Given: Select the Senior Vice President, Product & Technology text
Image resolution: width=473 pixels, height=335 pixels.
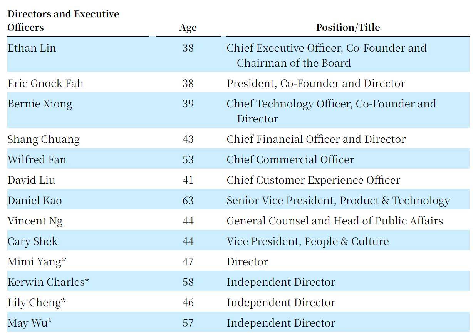Looking at the screenshot, I should tap(338, 201).
